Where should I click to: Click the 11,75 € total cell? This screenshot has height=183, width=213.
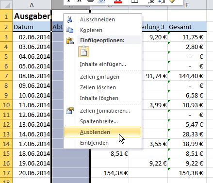[x=187, y=37]
